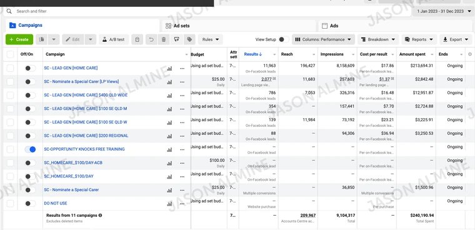Click the 209,967 total reach value
The image size is (475, 230).
(307, 216)
